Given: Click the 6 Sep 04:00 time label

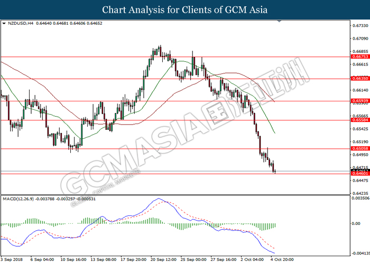Looking at the screenshot, I should [42, 260].
